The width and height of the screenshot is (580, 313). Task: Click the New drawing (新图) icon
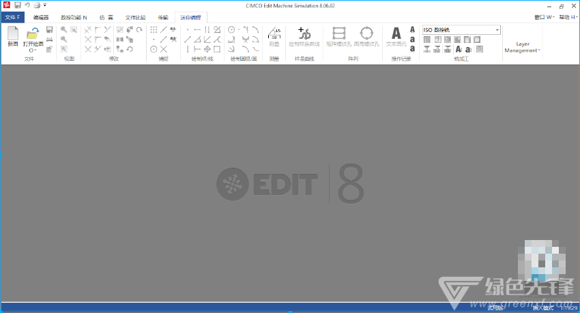[x=13, y=33]
